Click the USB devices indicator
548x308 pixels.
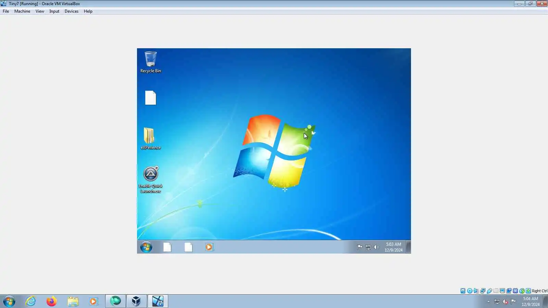[489, 291]
